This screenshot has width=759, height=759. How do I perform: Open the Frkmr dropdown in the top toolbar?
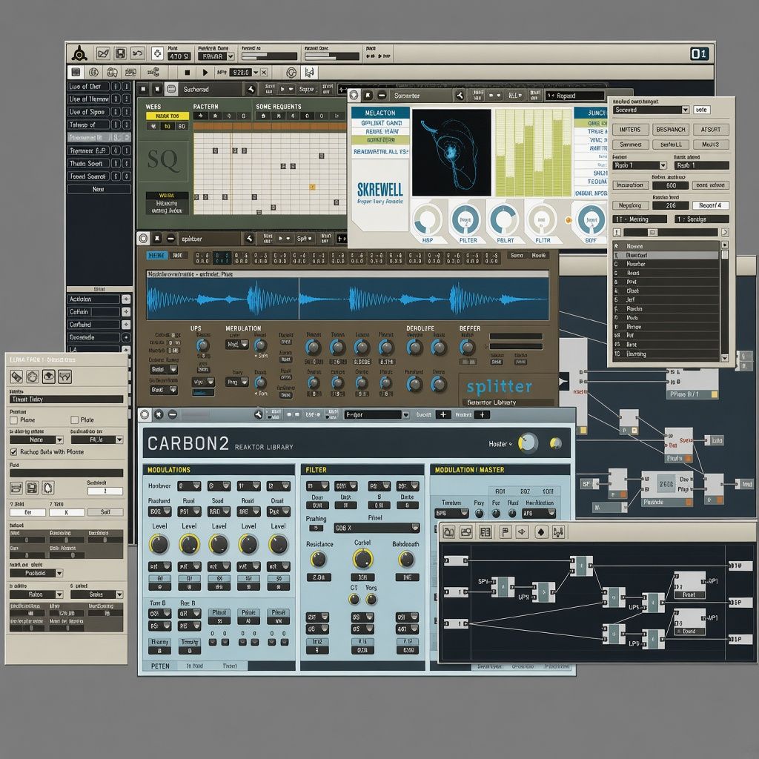pyautogui.click(x=216, y=56)
